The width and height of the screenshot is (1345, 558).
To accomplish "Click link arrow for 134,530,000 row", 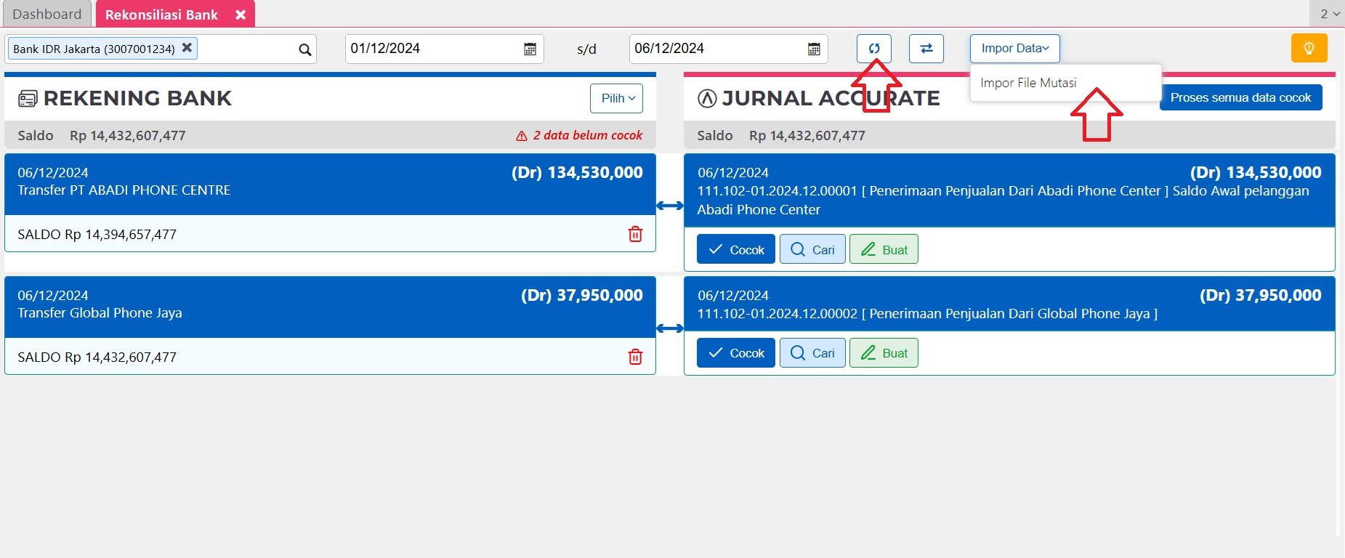I will coord(669,206).
